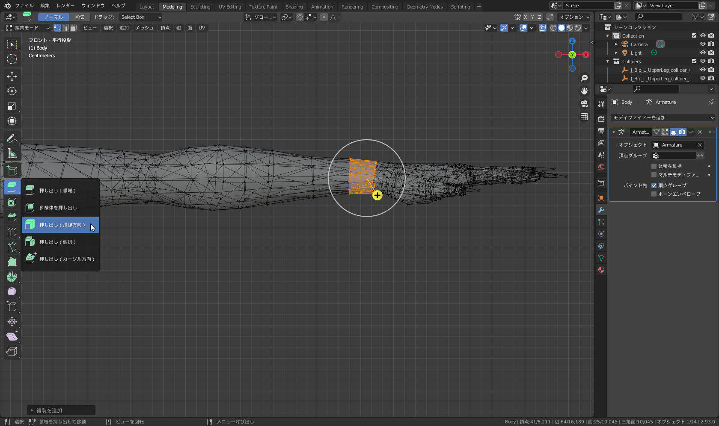Select the Measure tool icon

click(x=12, y=153)
